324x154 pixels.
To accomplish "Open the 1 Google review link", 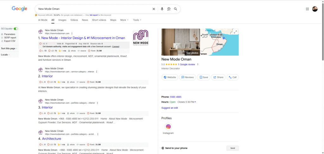I will click(x=186, y=65).
